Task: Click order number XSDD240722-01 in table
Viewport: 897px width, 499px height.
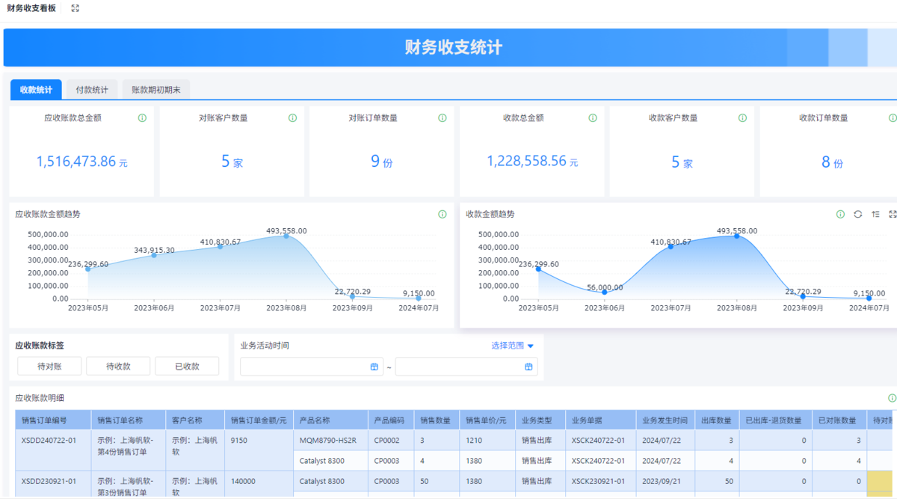Action: [x=49, y=441]
